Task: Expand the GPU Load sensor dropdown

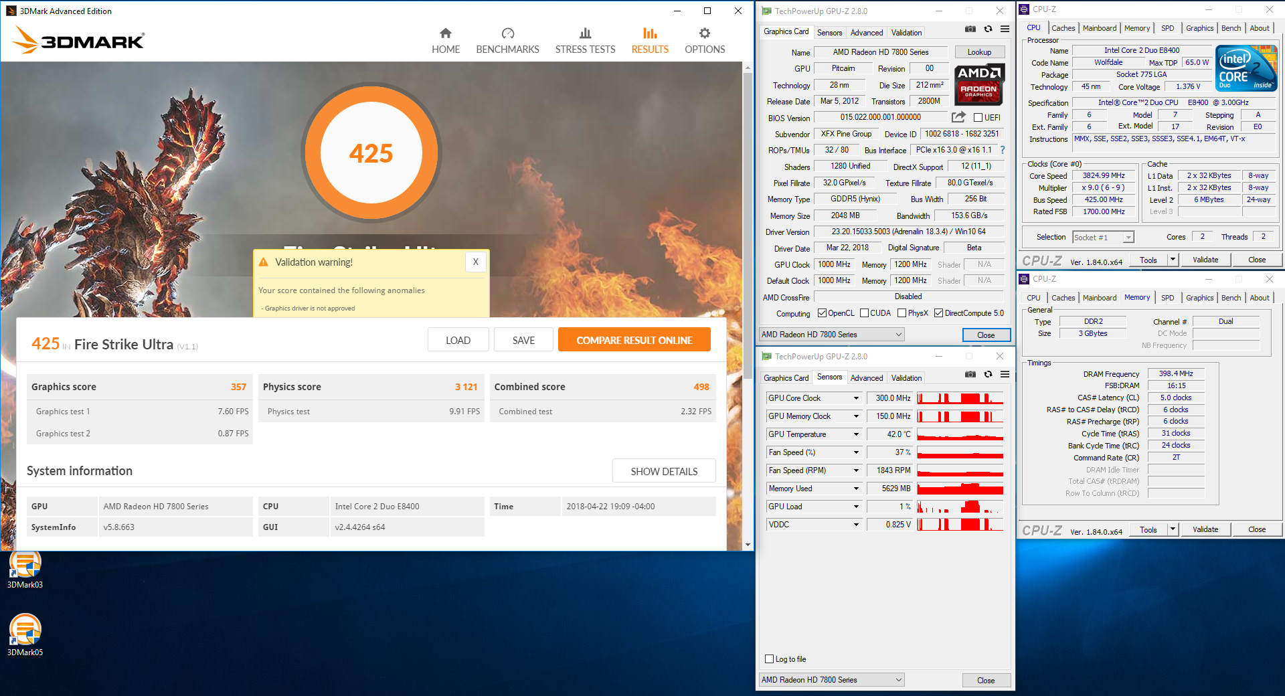Action: (856, 507)
